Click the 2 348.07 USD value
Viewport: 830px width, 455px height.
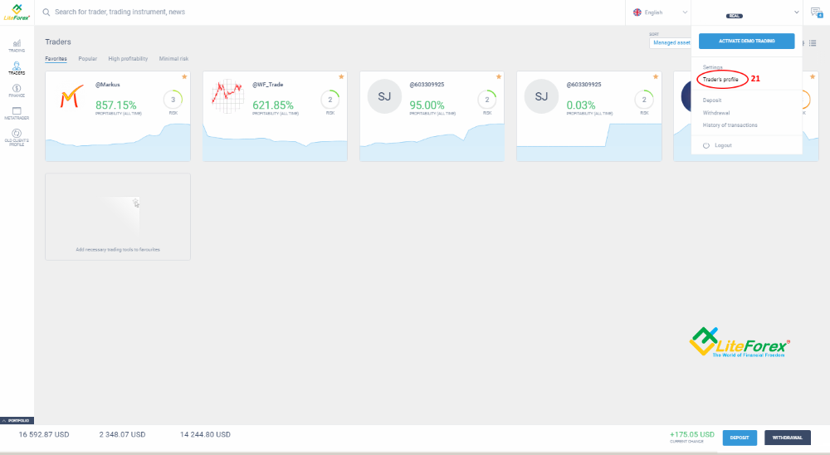[122, 434]
